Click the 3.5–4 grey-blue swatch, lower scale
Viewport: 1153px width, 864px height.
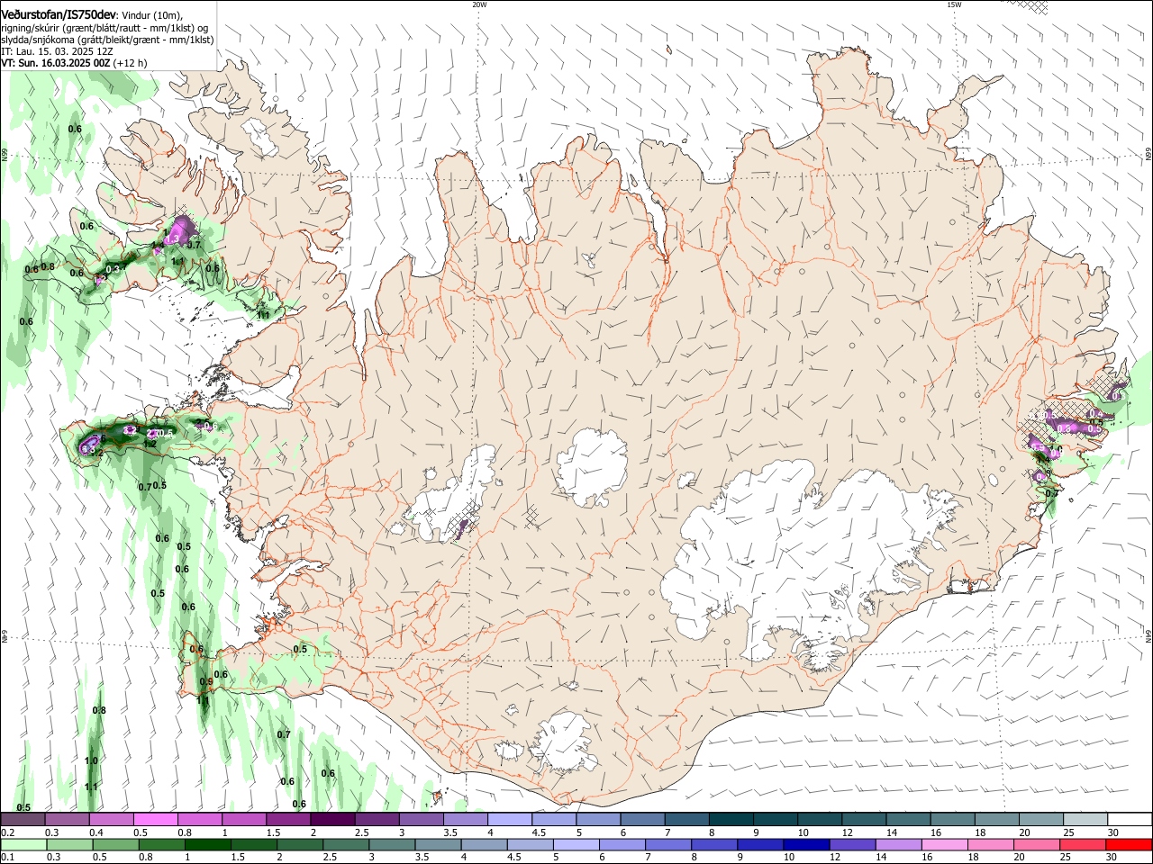click(x=439, y=844)
